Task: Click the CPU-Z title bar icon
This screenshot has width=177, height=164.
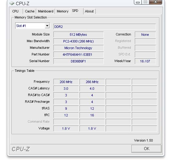Action: coord(12,3)
